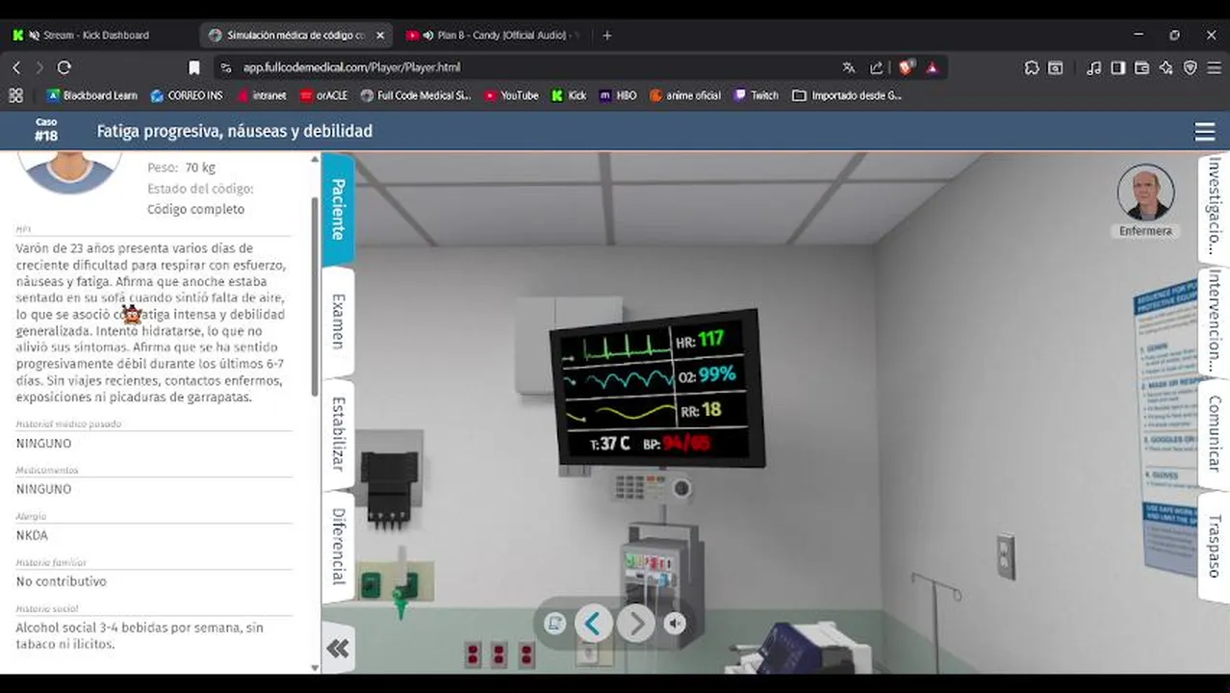
Task: Open the extensions puzzle icon
Action: tap(1032, 67)
